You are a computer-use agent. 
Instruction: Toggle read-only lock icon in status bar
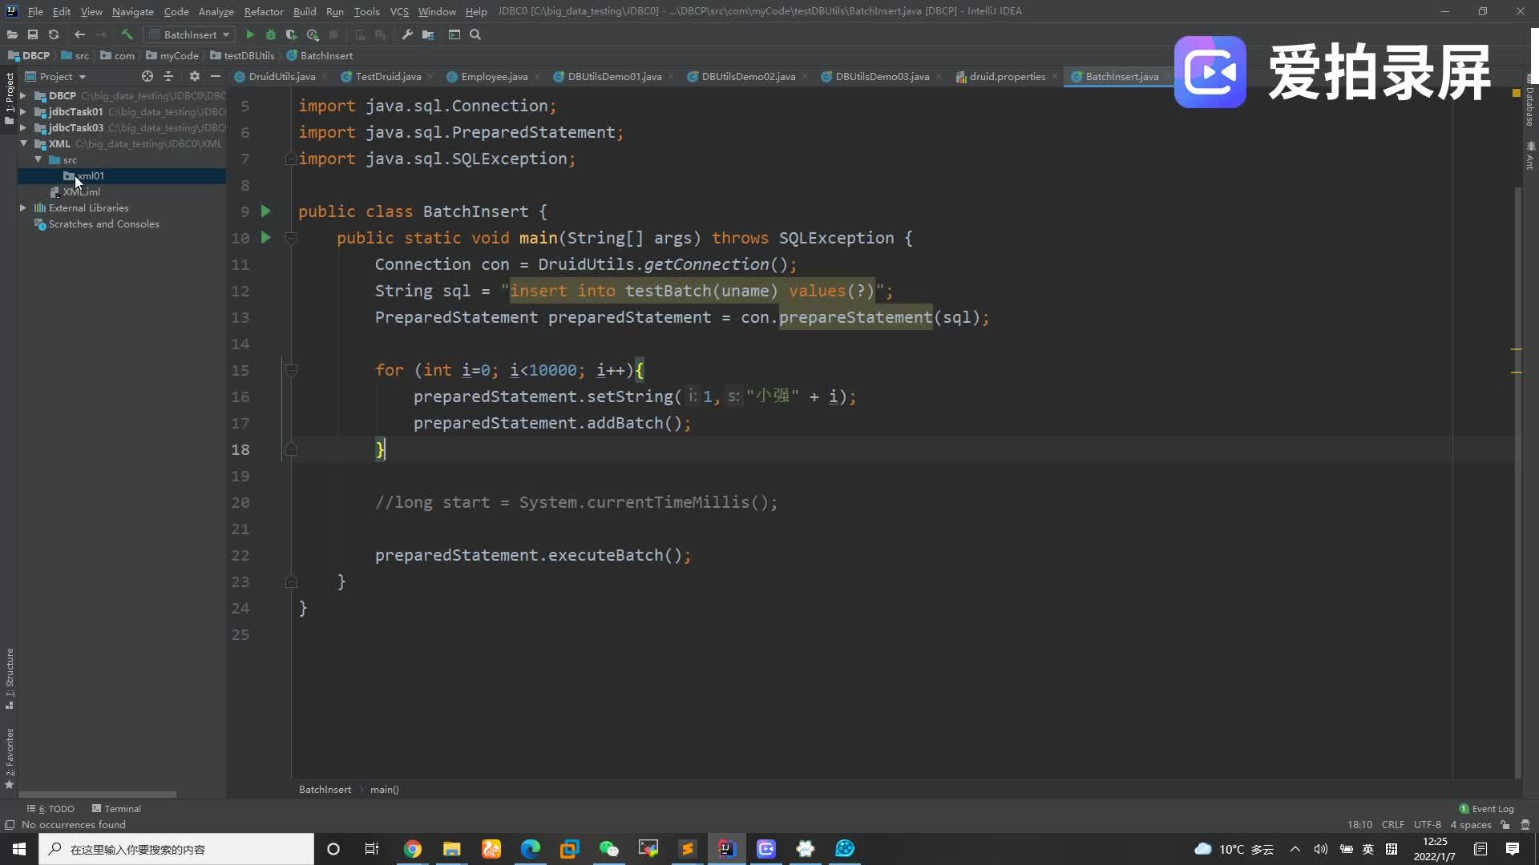click(x=1505, y=825)
